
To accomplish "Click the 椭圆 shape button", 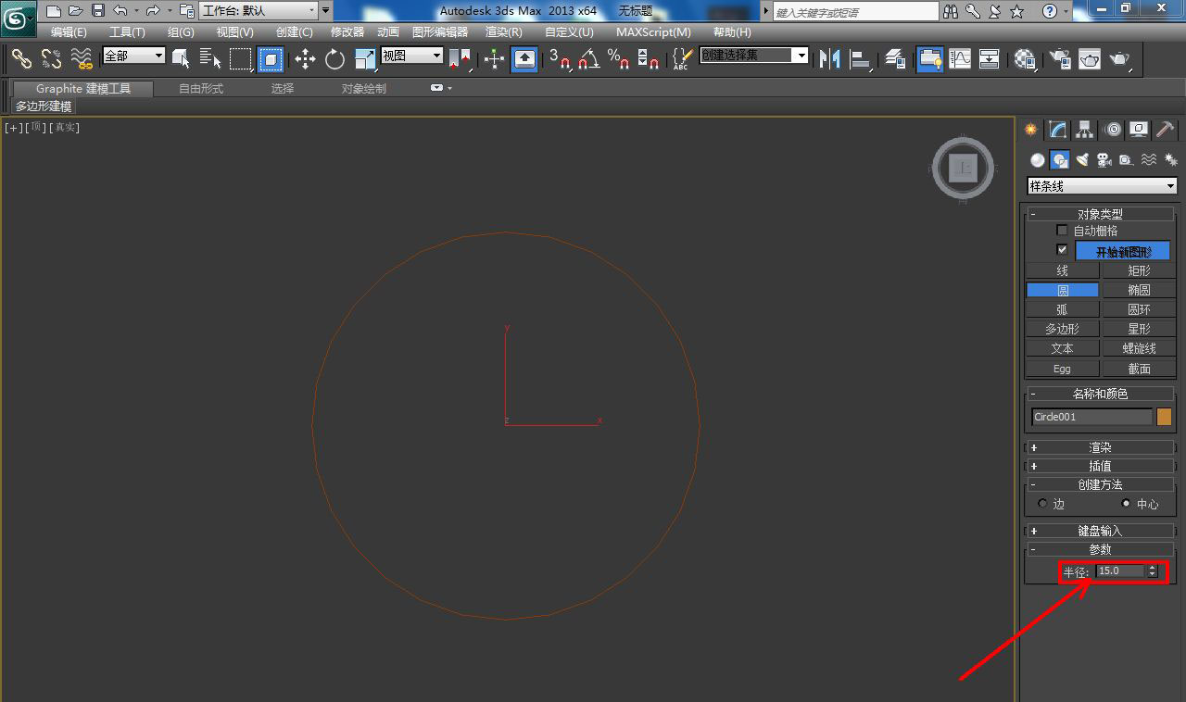I will [1140, 290].
